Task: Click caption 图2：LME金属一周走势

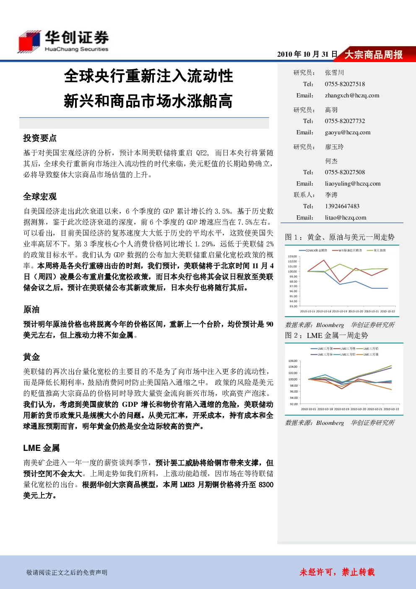Action: point(326,335)
